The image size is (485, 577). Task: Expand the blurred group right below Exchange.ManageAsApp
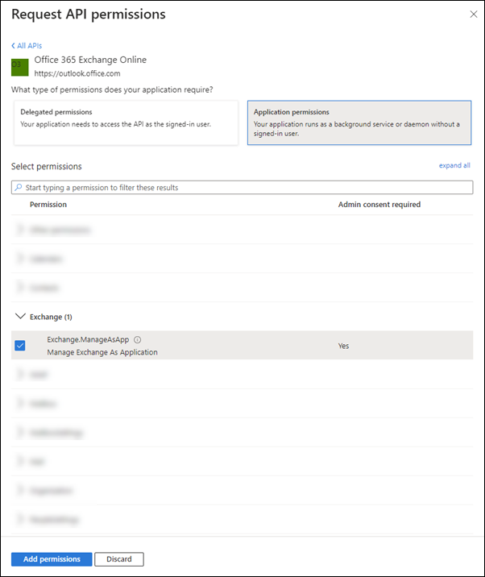pos(19,375)
